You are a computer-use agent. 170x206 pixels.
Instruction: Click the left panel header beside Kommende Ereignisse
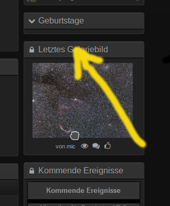(9, 172)
